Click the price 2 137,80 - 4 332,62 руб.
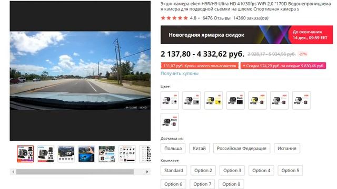The width and height of the screenshot is (337, 189). (202, 54)
